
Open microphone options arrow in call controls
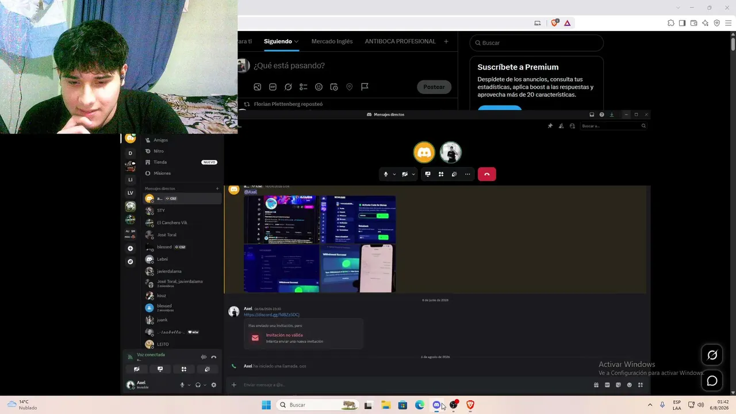click(x=394, y=174)
